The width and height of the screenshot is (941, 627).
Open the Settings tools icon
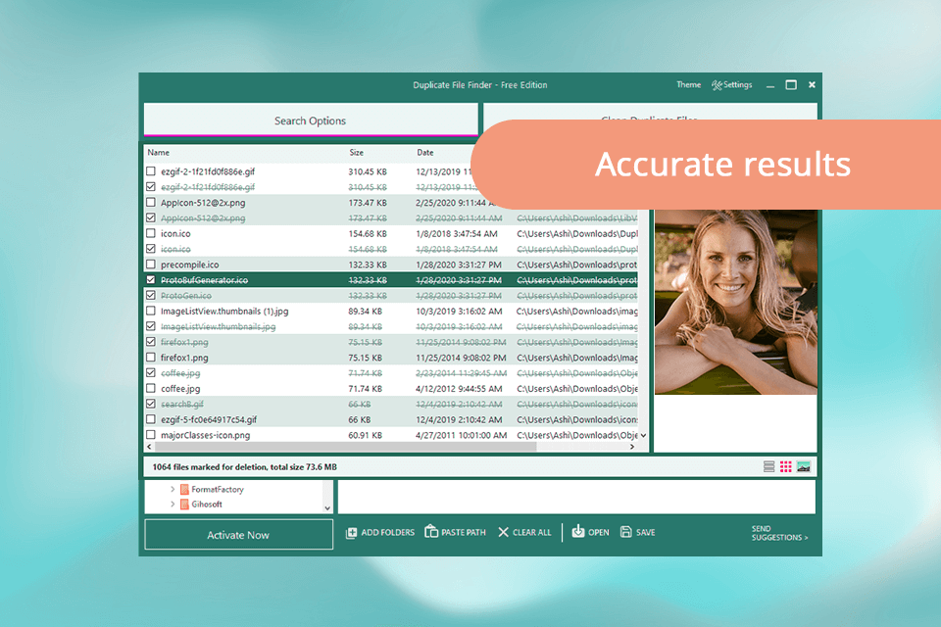point(717,85)
